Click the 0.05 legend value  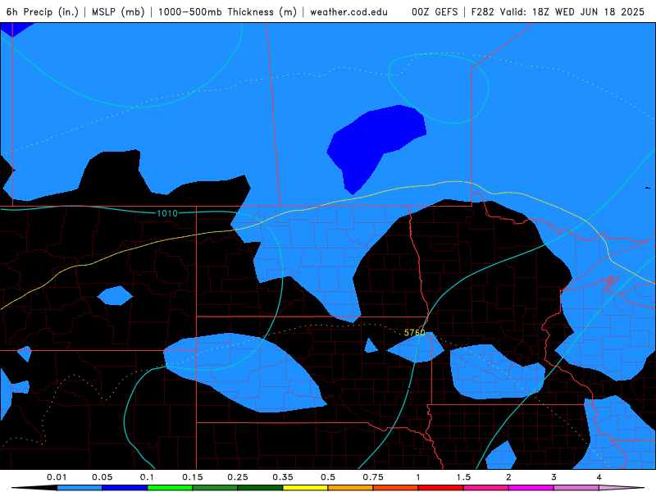pos(102,477)
